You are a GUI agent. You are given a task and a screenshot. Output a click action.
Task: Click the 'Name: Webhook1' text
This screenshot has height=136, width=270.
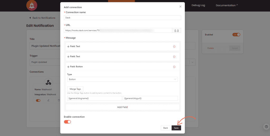point(44,90)
